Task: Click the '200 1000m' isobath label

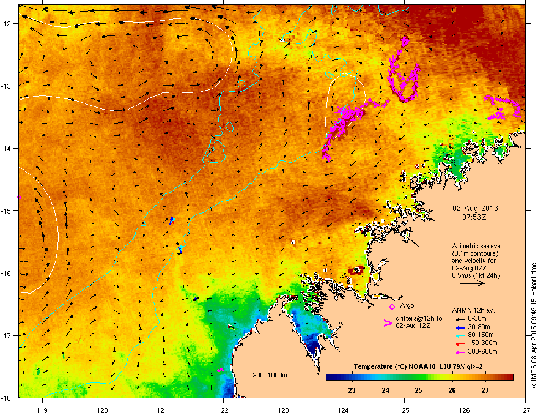Action: 270,375
